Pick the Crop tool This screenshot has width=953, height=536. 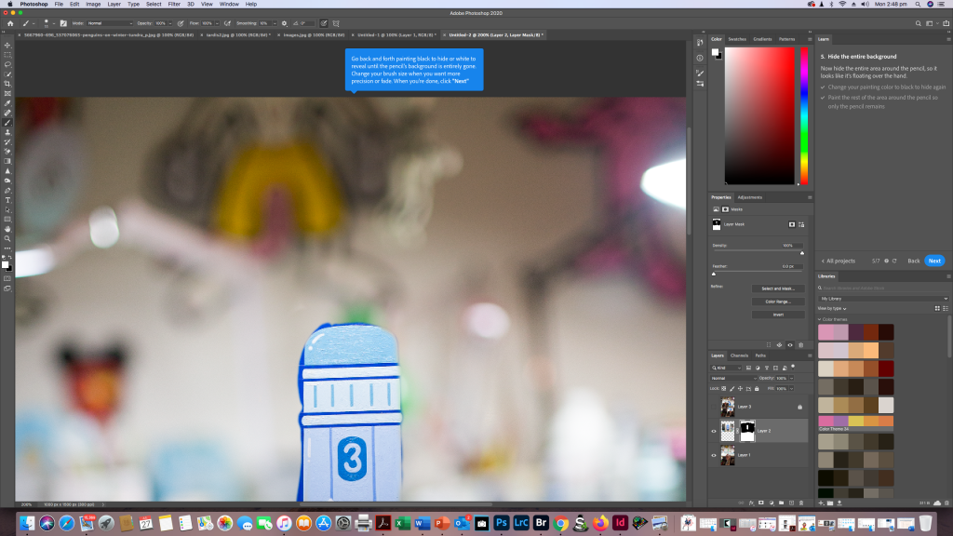click(7, 84)
